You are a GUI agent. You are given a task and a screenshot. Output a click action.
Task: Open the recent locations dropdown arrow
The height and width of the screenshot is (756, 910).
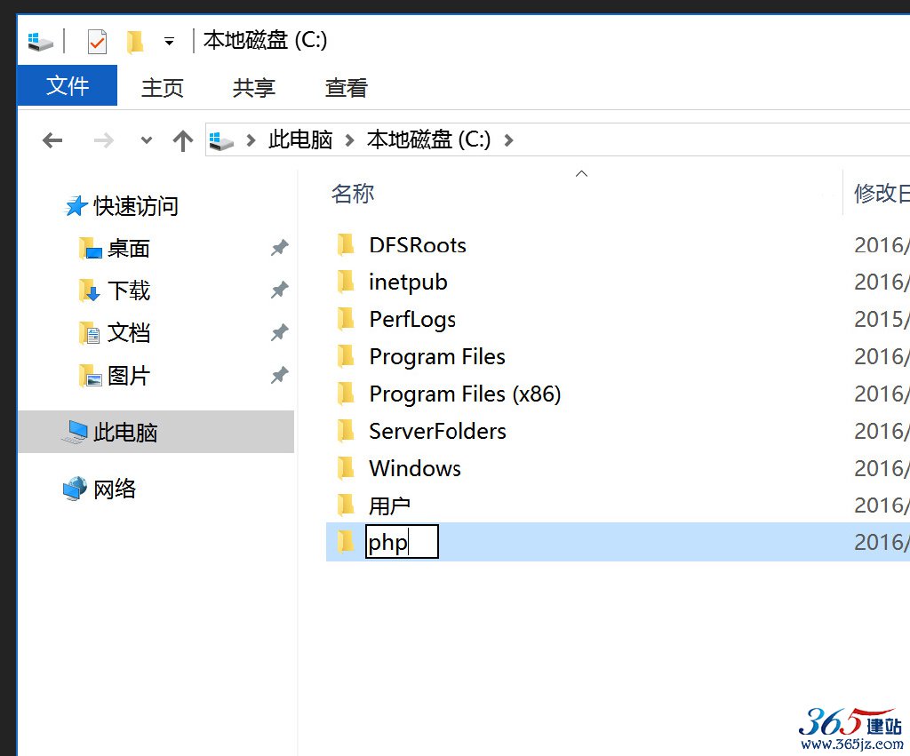[x=147, y=140]
